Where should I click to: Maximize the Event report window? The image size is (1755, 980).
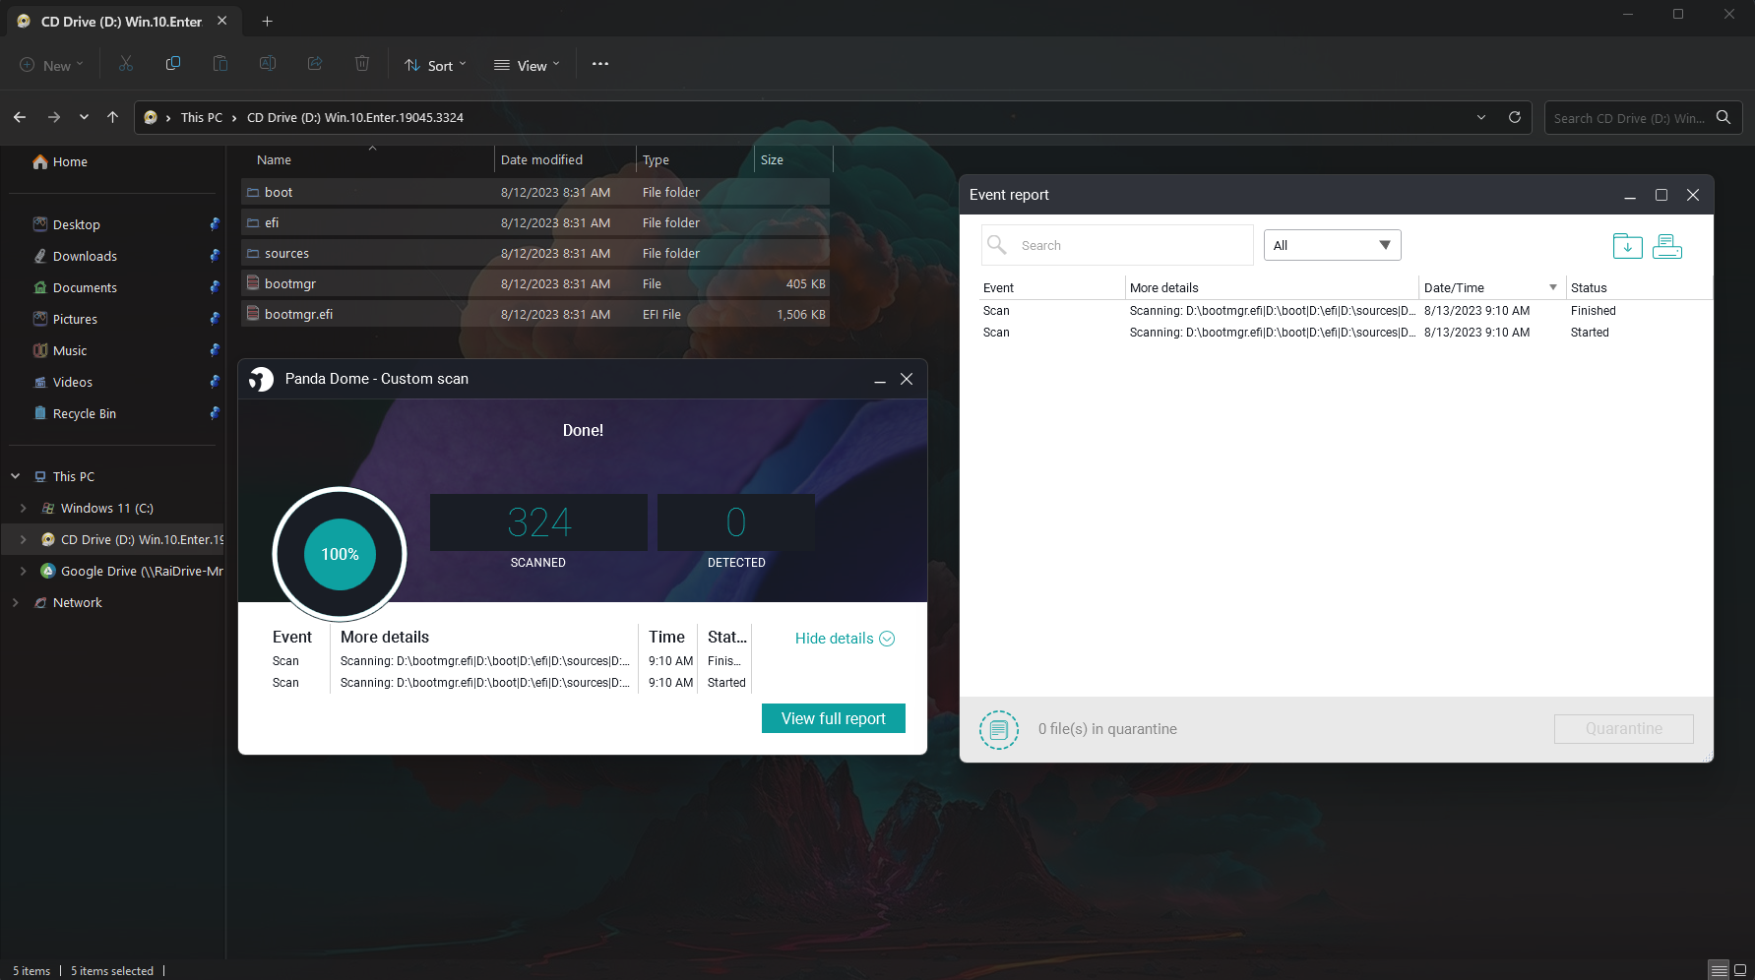click(1661, 195)
